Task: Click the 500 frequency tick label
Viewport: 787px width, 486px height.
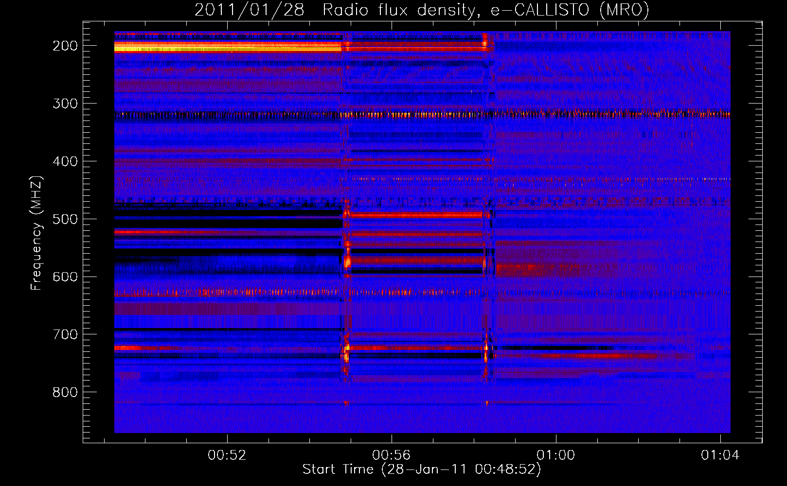Action: tap(65, 219)
